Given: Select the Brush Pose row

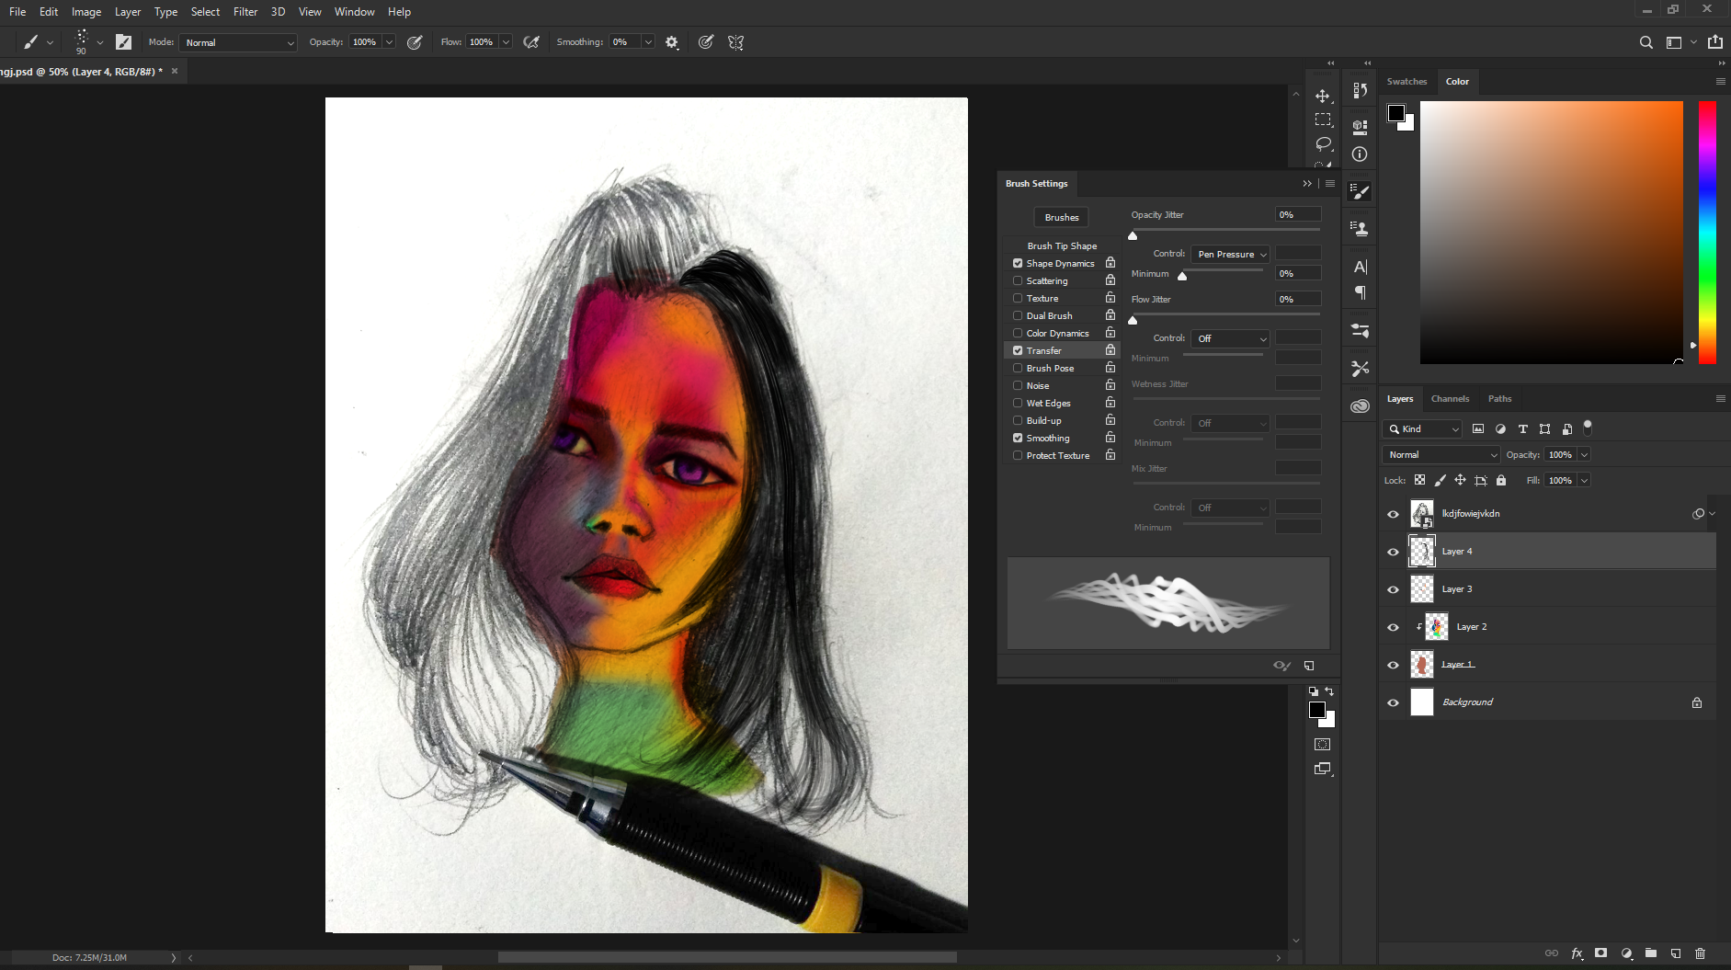Looking at the screenshot, I should tap(1062, 368).
